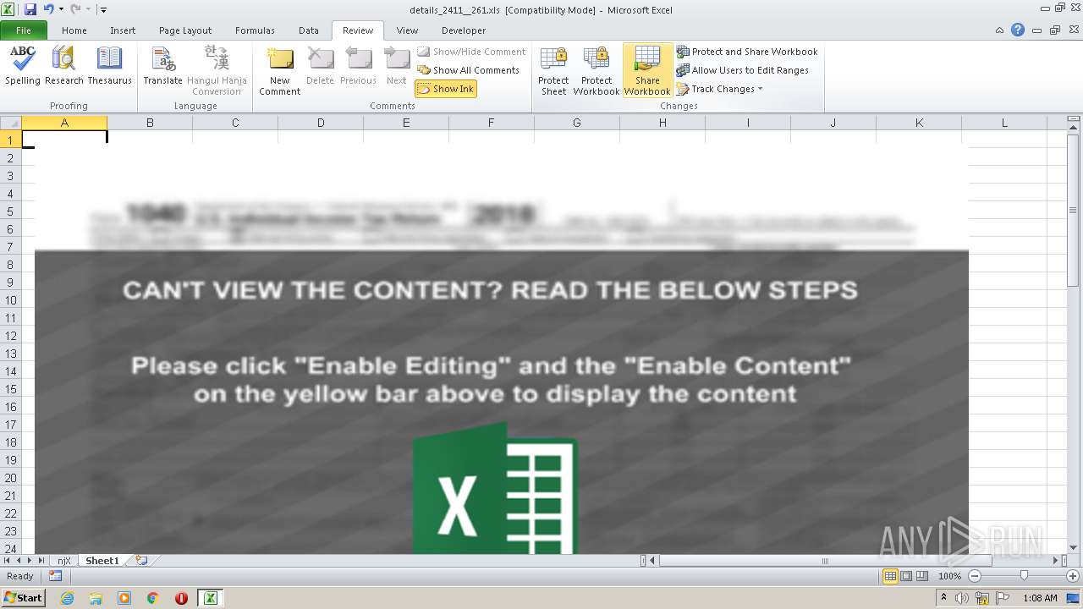Screen dimensions: 1083x609
Task: Switch to the View tab
Action: 407,30
